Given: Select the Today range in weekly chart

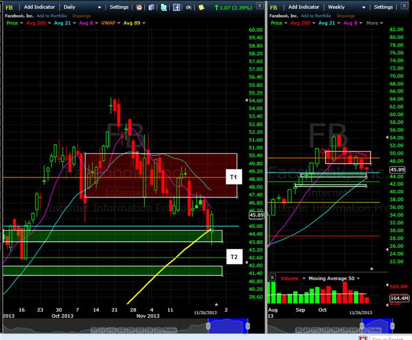Looking at the screenshot, I should 374,330.
